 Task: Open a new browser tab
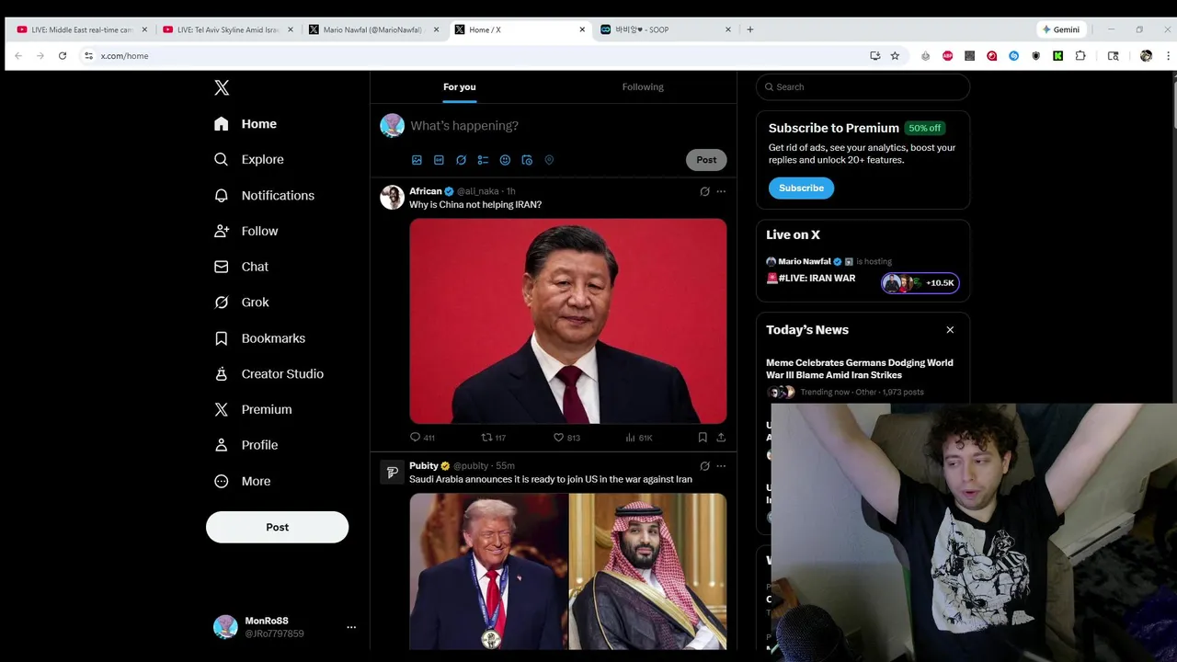pyautogui.click(x=750, y=29)
